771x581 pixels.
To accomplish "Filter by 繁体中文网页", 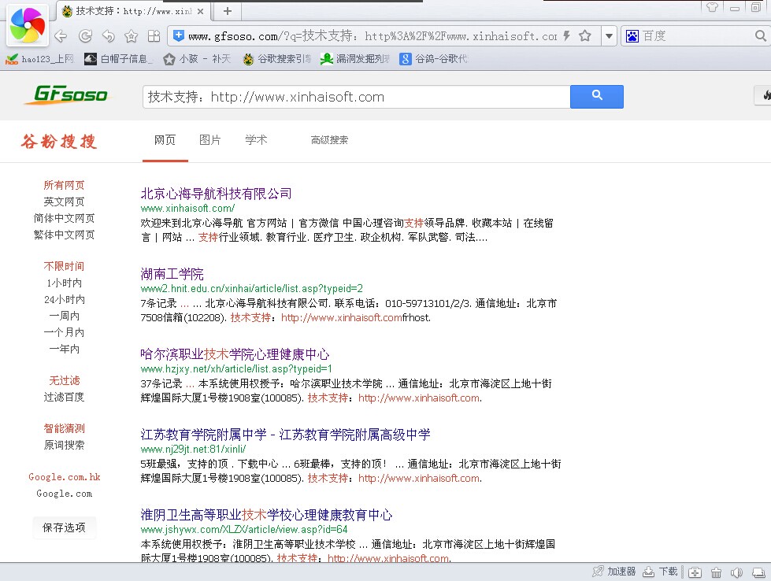I will pos(64,235).
